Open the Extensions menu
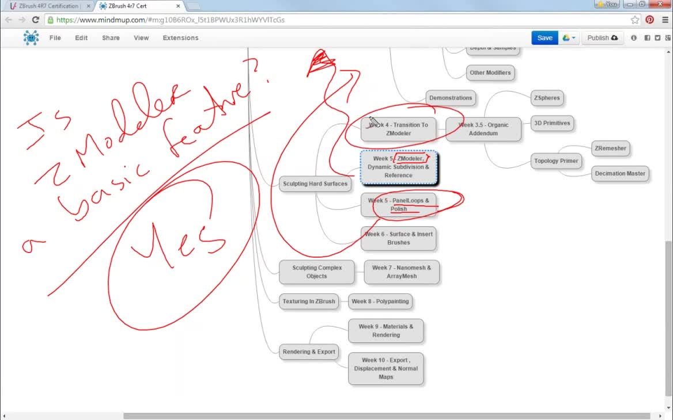The height and width of the screenshot is (420, 673). tap(180, 38)
